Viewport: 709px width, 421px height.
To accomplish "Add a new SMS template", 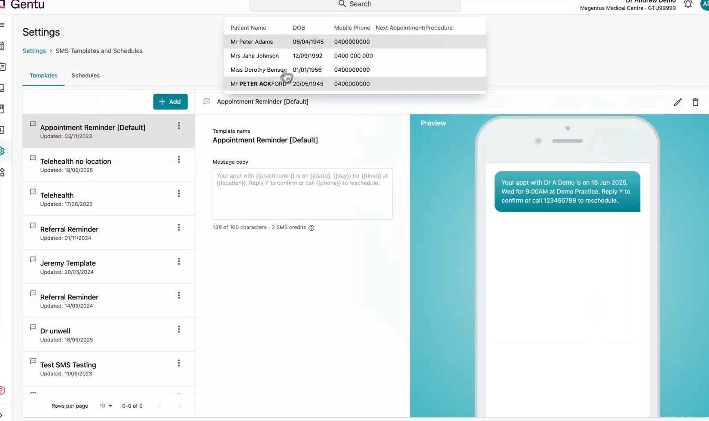I will pyautogui.click(x=170, y=102).
